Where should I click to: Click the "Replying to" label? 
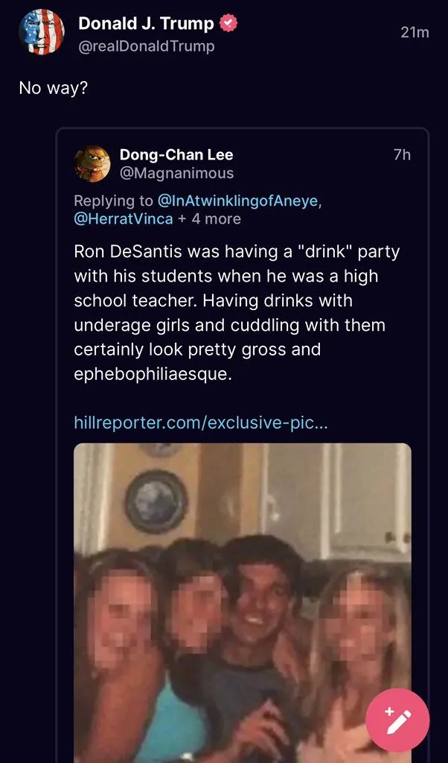click(x=113, y=200)
